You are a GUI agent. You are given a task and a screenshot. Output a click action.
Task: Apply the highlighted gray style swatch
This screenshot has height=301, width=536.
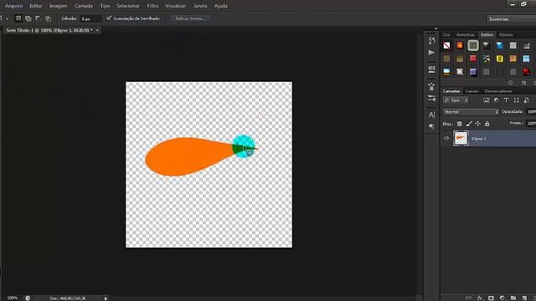tap(473, 45)
